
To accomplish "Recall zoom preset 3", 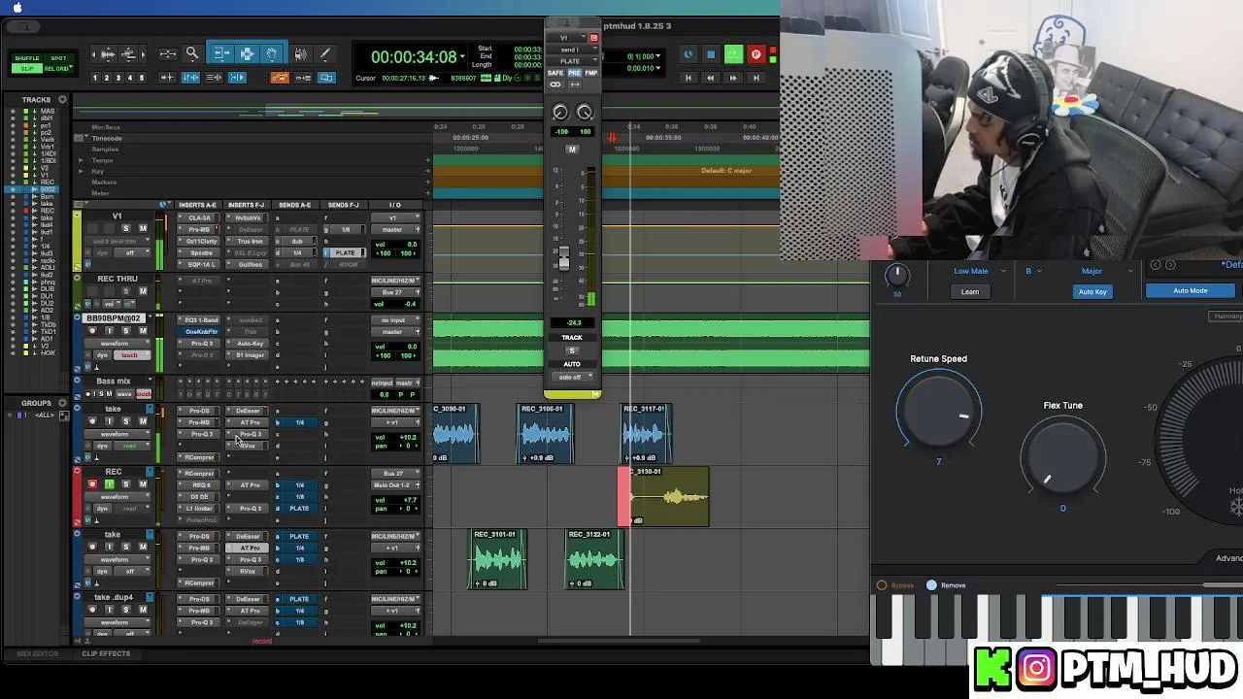I will 118,78.
